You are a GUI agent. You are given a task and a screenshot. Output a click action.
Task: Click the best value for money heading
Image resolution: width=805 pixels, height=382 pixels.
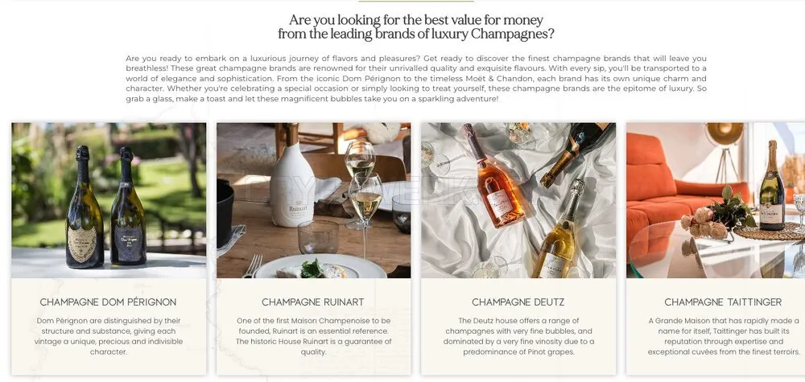tap(416, 27)
